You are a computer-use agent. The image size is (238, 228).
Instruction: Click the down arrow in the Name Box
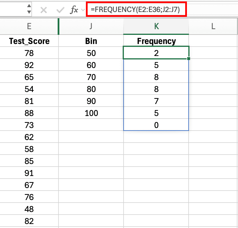29,12
